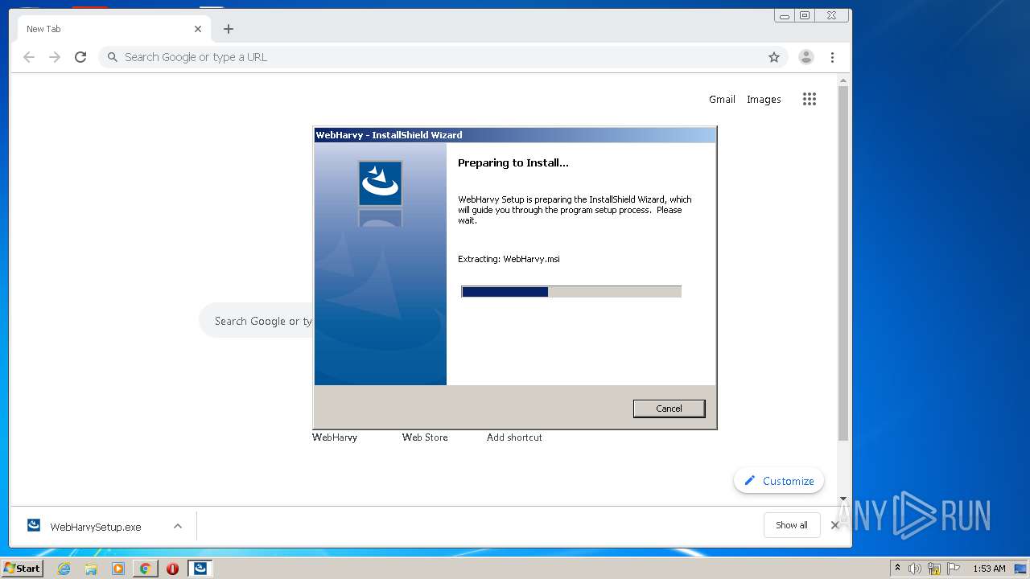Open media player from taskbar
This screenshot has height=579, width=1030.
(x=118, y=569)
